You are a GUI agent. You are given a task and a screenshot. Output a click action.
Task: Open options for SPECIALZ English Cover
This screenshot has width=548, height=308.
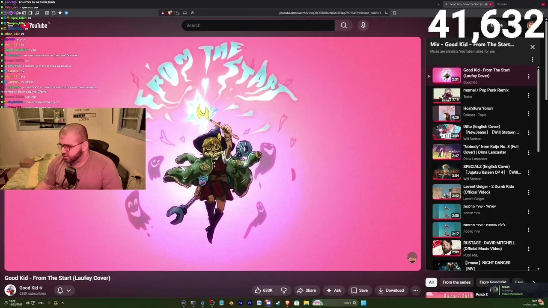pyautogui.click(x=529, y=172)
